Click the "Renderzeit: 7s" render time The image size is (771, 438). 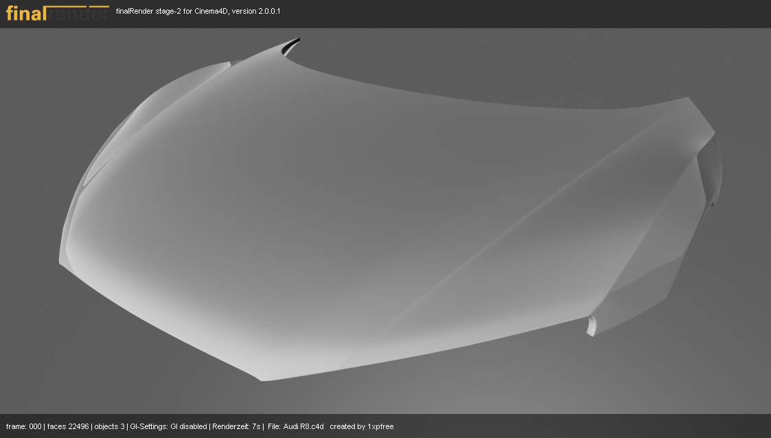(236, 426)
